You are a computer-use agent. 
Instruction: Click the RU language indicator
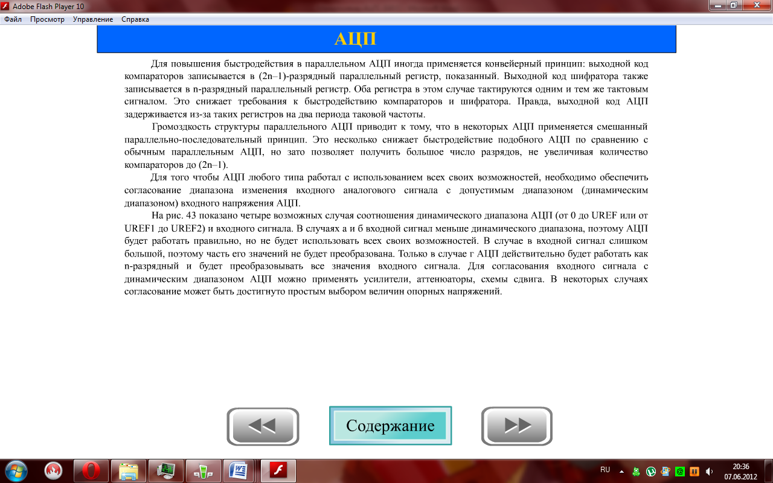point(605,470)
